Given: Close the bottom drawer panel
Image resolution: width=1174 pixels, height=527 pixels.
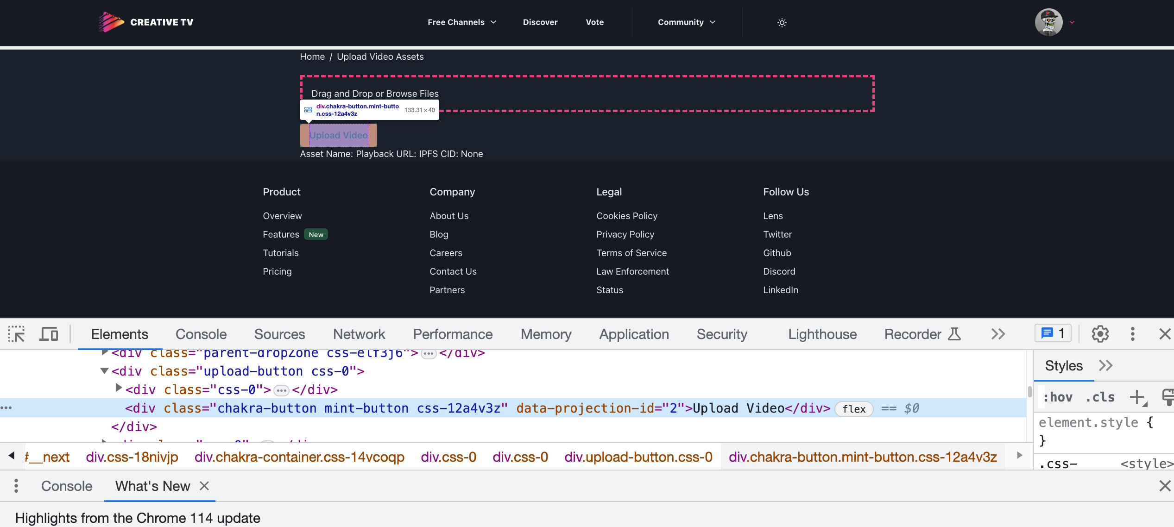Looking at the screenshot, I should (1165, 486).
